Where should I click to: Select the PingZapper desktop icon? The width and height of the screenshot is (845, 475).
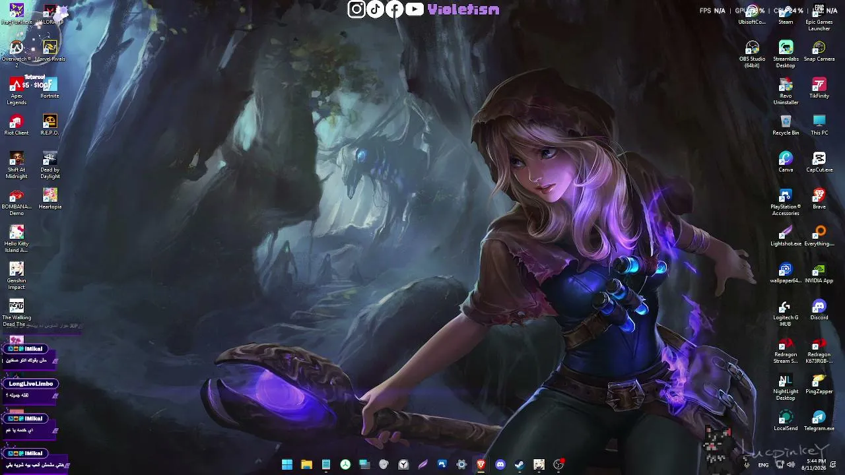pos(819,383)
